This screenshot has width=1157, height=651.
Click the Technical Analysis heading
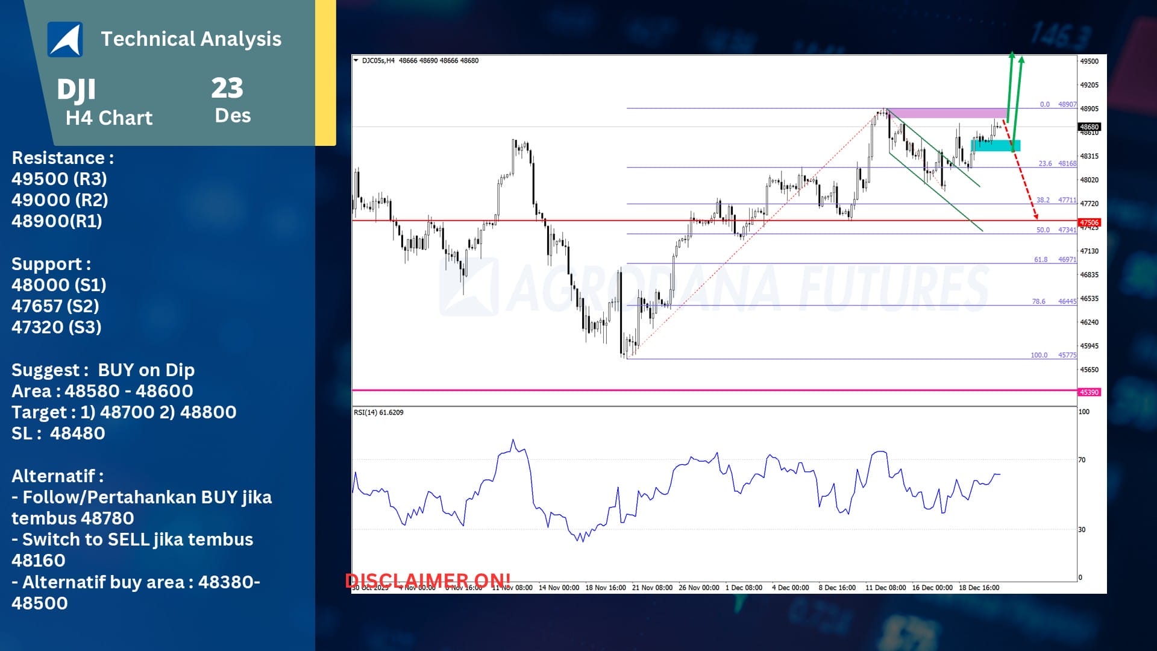(x=191, y=39)
